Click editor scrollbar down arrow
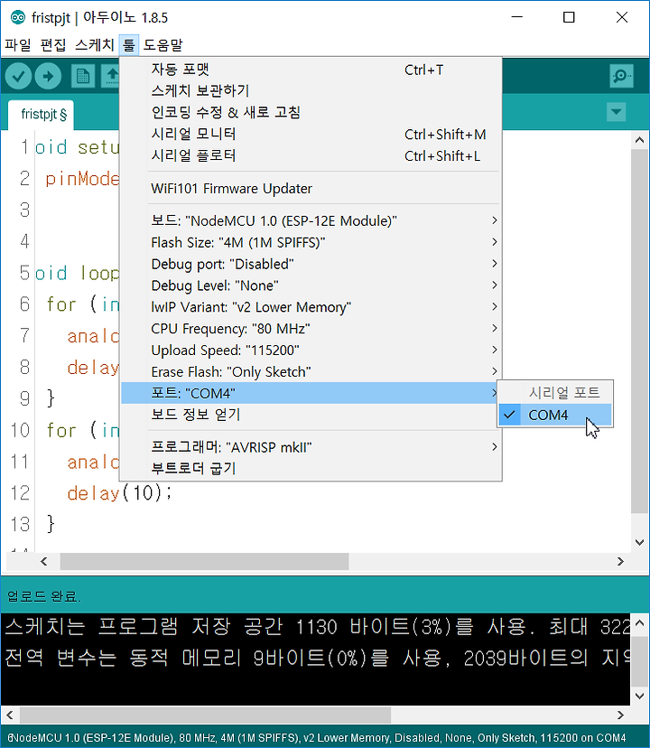Viewport: 650px width, 748px height. 639,542
